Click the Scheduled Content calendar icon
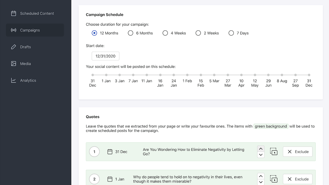The width and height of the screenshot is (329, 185). [x=14, y=13]
